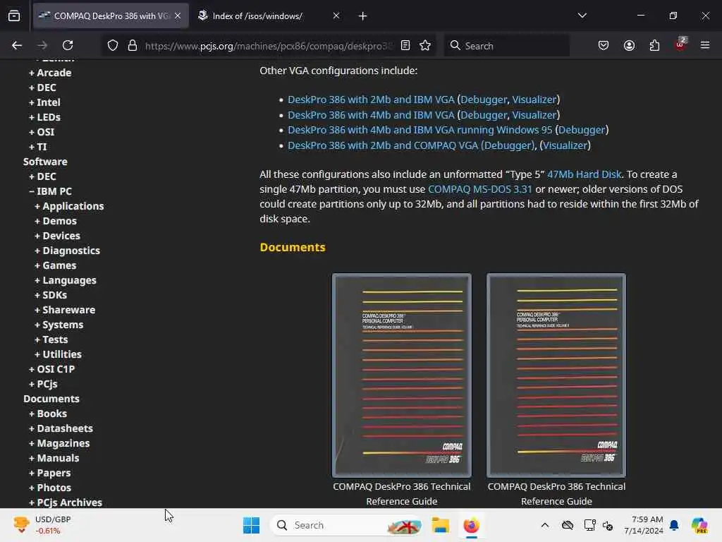Open a new browser tab
The image size is (722, 542).
pyautogui.click(x=363, y=16)
